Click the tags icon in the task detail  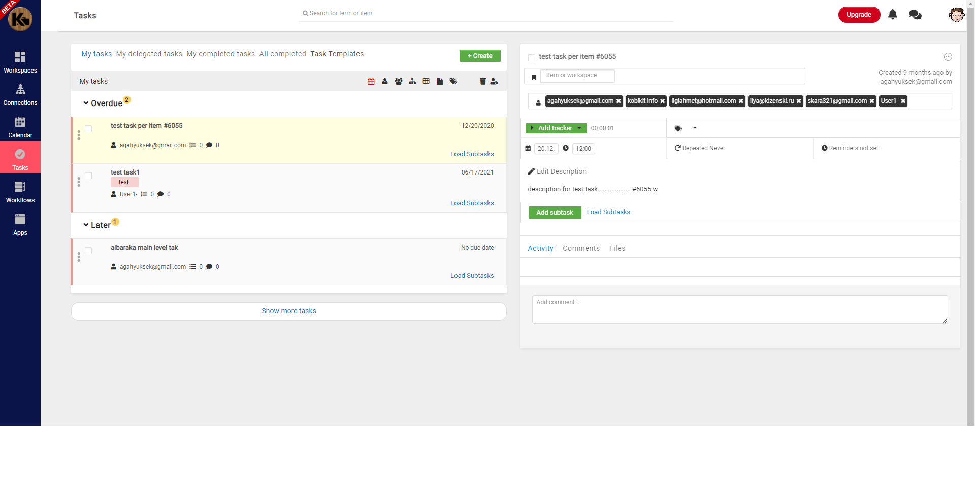click(678, 128)
